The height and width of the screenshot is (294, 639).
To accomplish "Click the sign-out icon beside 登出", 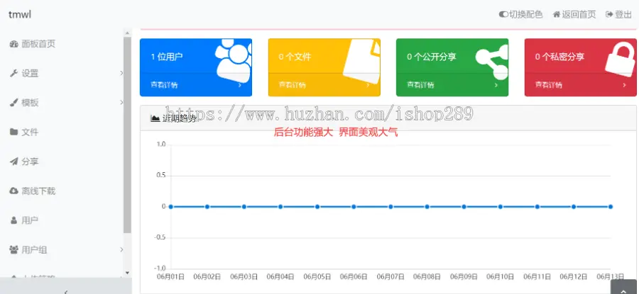I will pos(610,15).
